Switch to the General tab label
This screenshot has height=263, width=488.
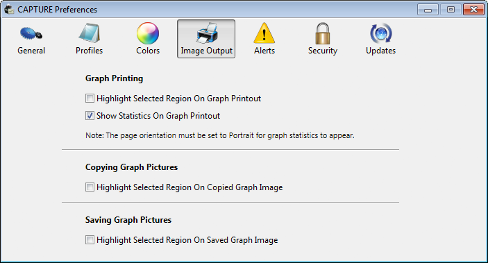pyautogui.click(x=31, y=51)
